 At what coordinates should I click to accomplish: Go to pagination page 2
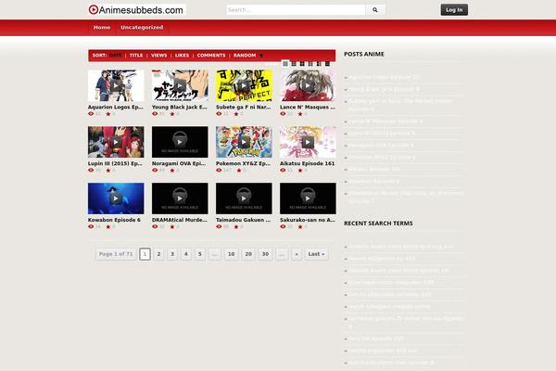point(158,254)
